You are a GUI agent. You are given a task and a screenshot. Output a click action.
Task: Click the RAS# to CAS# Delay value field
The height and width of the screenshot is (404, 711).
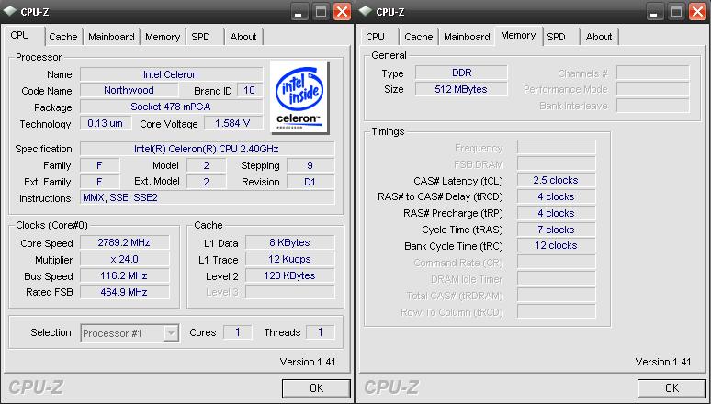(556, 196)
